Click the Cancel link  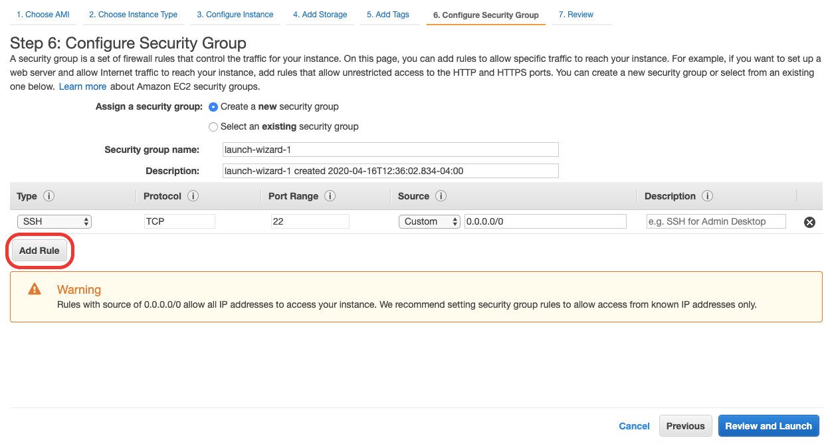pos(634,426)
